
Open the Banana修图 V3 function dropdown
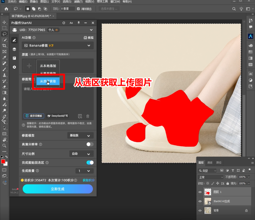tap(58, 46)
